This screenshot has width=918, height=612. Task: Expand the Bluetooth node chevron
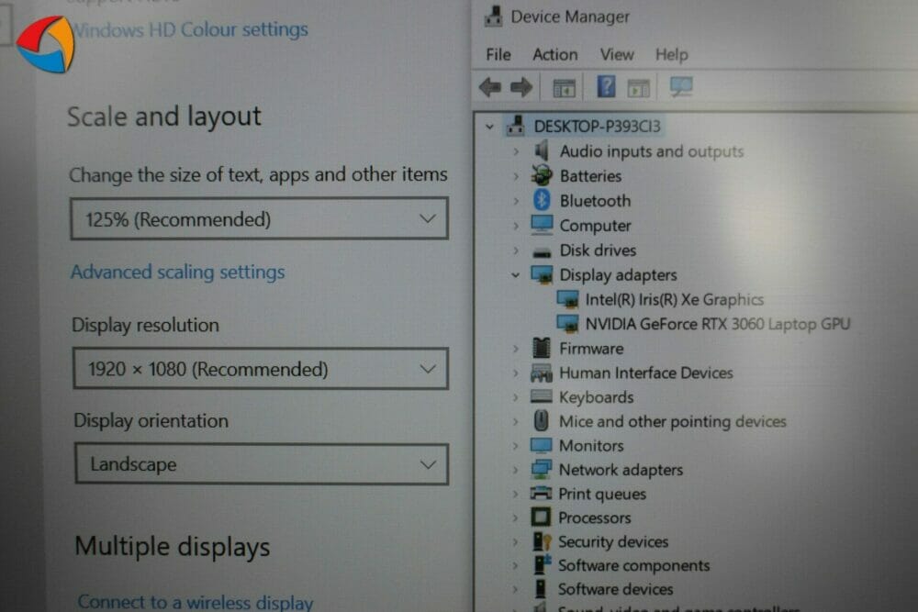(x=516, y=201)
